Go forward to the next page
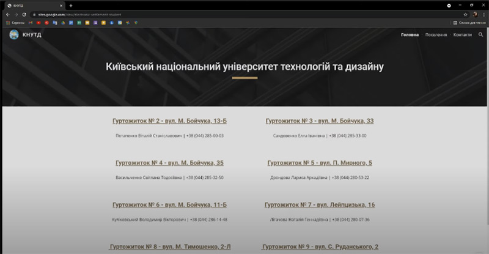Viewport: 489px width, 254px height. (16, 14)
